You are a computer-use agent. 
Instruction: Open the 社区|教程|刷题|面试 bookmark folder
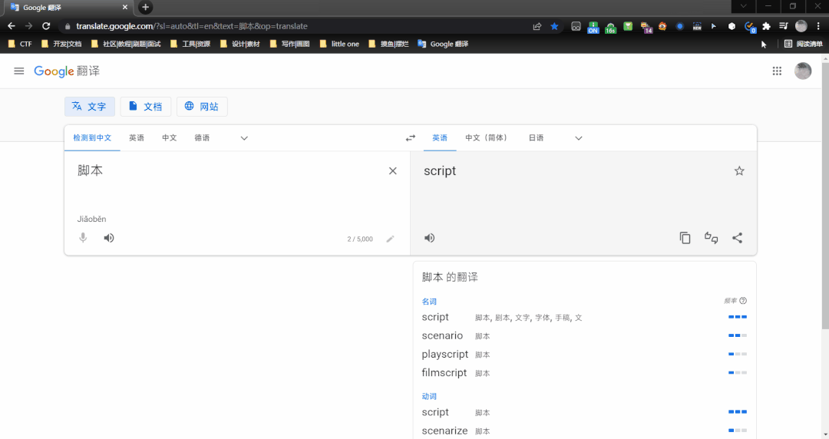(126, 44)
